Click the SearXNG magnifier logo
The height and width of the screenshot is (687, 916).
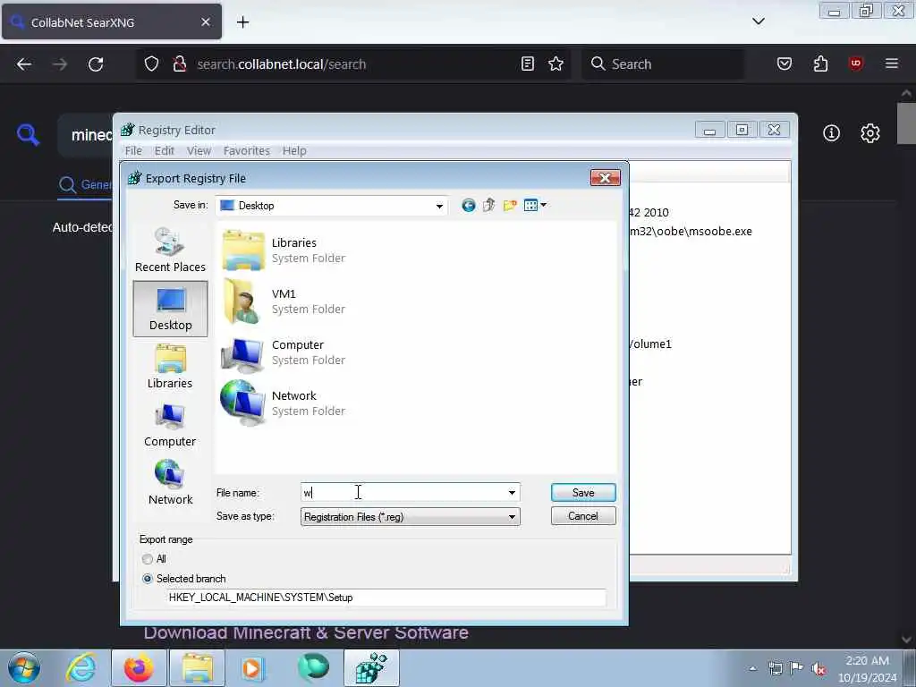click(28, 134)
